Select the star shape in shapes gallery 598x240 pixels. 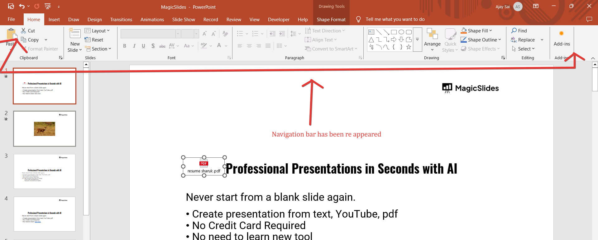409,47
